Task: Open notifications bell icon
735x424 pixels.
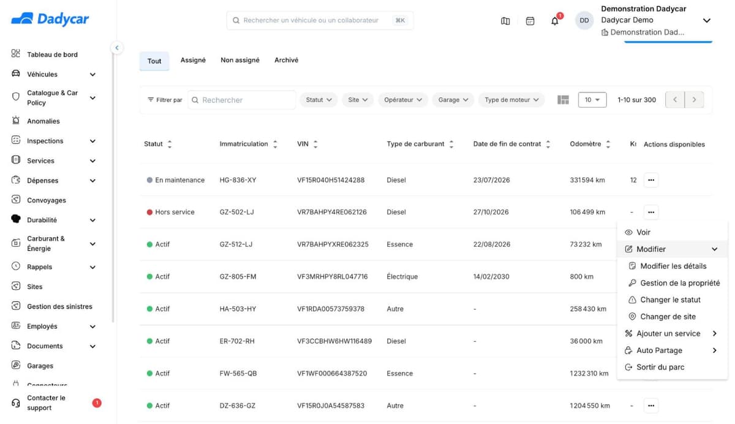Action: pos(555,21)
